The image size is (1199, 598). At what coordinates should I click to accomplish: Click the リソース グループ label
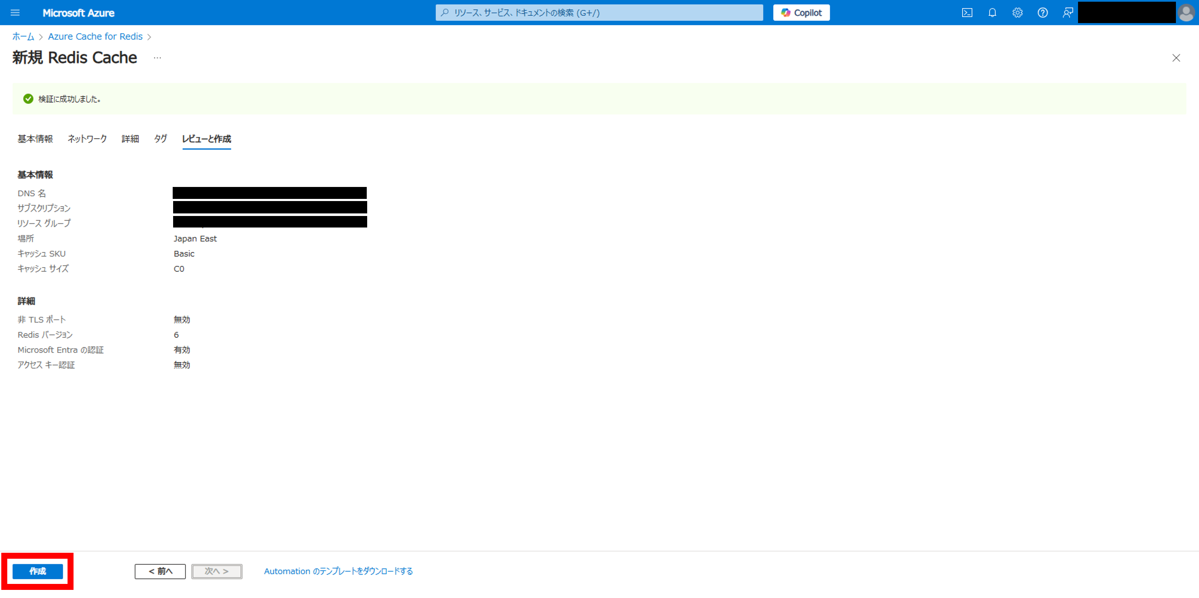pyautogui.click(x=44, y=224)
